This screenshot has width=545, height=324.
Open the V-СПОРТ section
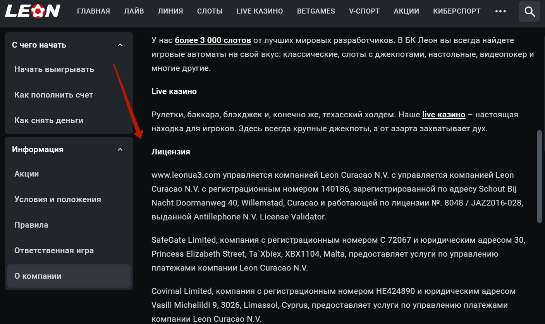click(364, 11)
